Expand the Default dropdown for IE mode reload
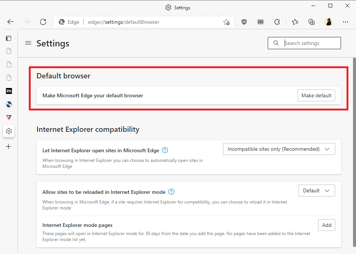This screenshot has height=254, width=356. coord(317,190)
